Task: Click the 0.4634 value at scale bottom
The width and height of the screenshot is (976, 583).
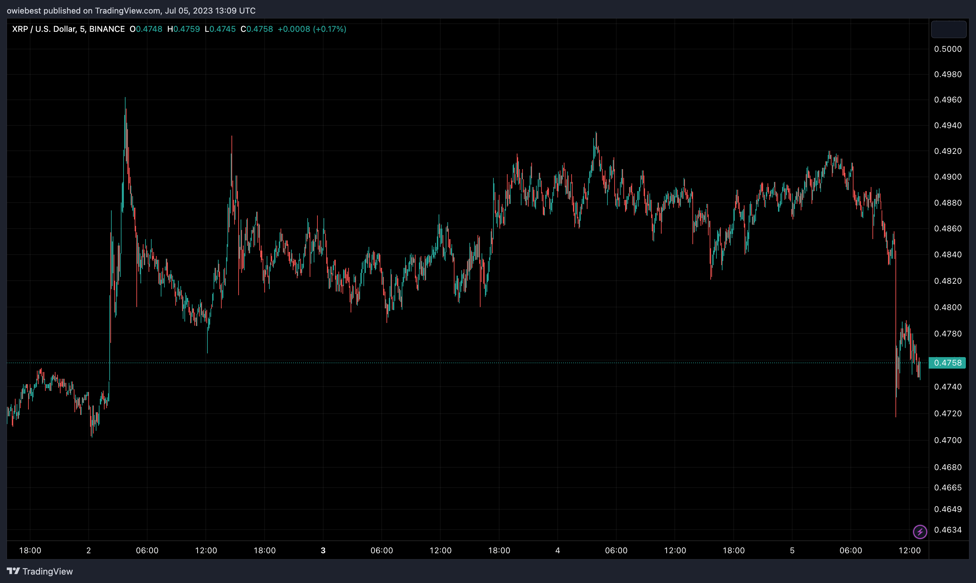Action: (948, 530)
